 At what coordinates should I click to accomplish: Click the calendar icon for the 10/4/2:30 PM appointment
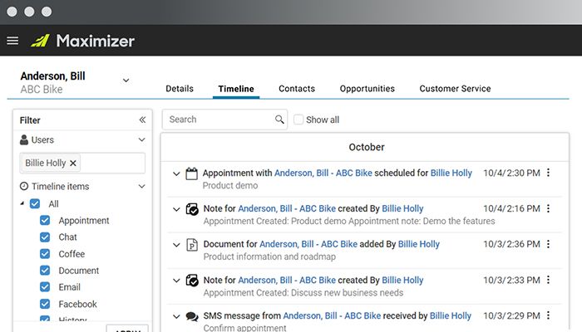(x=191, y=173)
